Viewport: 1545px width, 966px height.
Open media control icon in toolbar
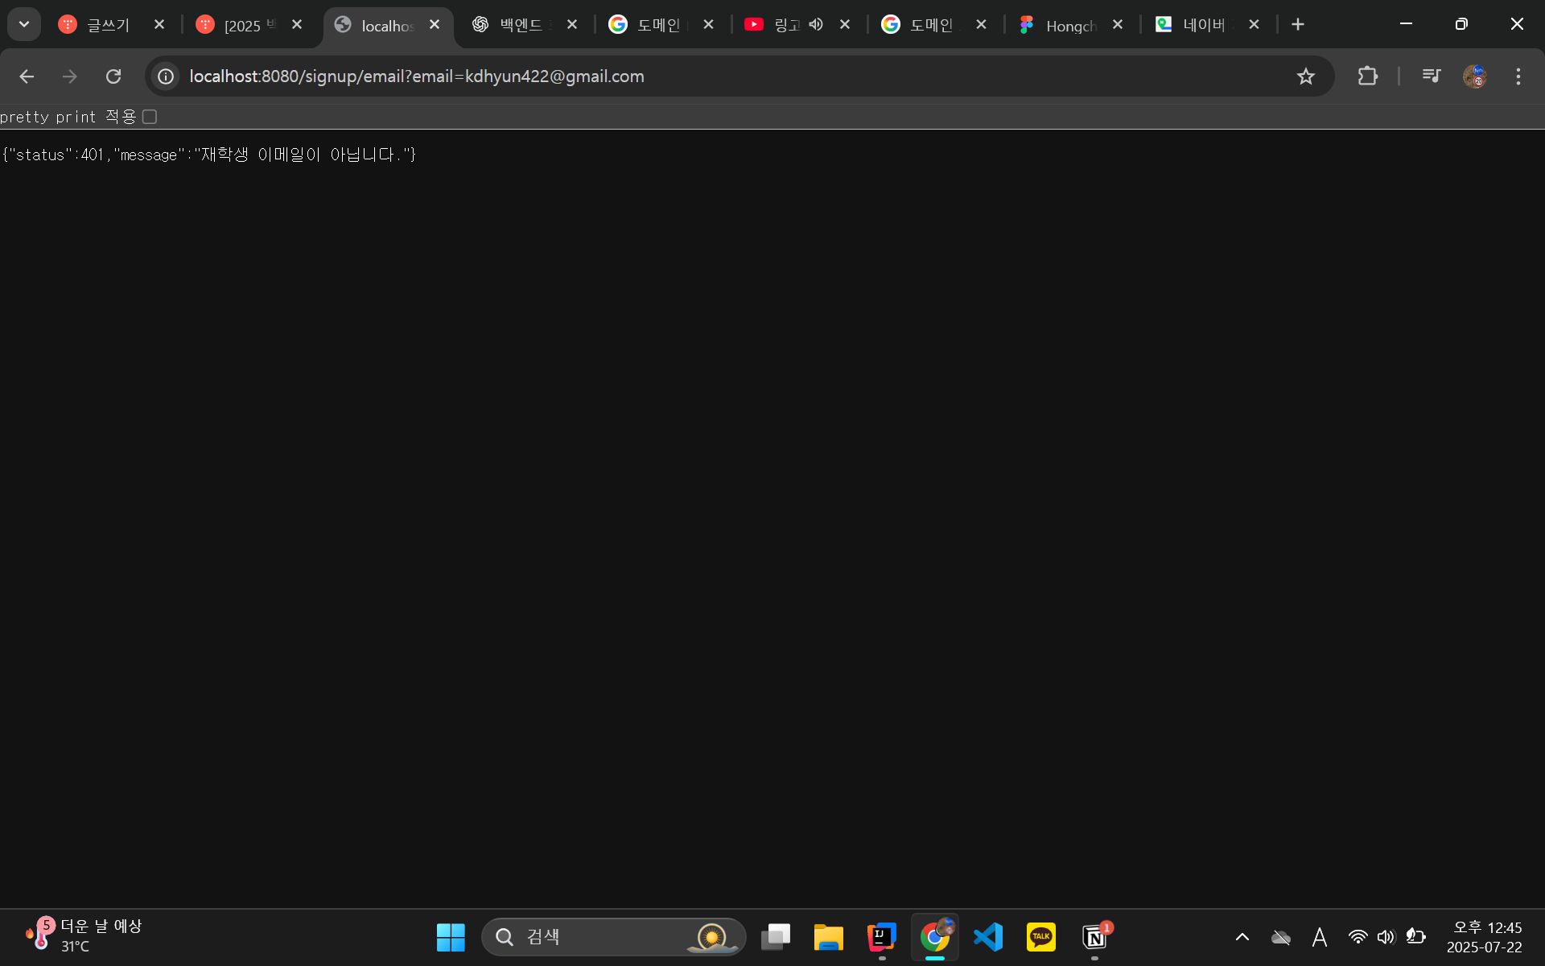click(x=1431, y=76)
